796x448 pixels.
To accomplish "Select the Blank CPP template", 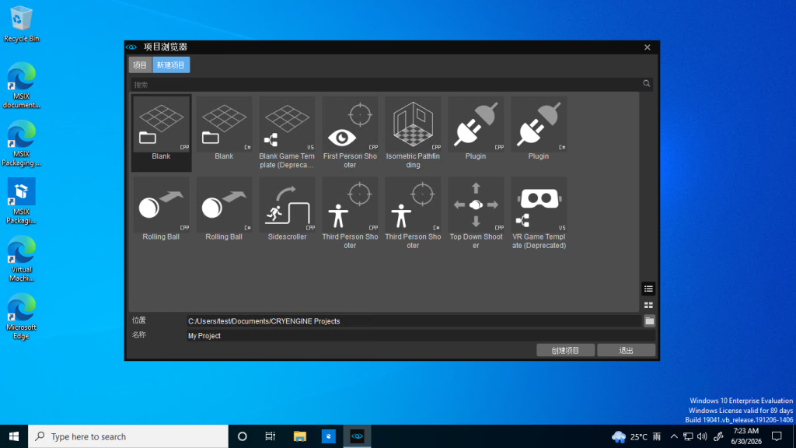I will 161,133.
